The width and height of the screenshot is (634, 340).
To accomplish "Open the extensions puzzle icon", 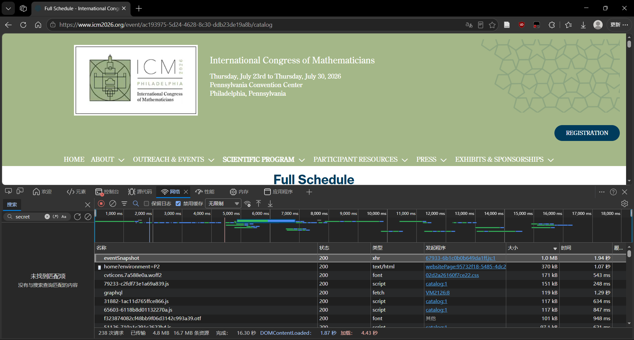I will click(552, 25).
